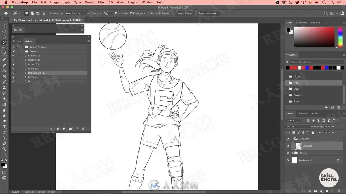This screenshot has width=346, height=194.
Task: Toggle Quick Mask mode icon
Action: click(x=4, y=172)
